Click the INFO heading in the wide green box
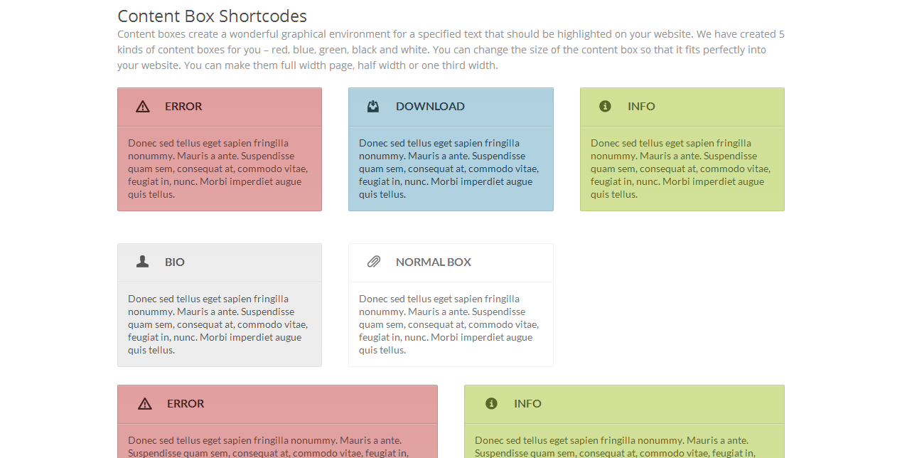902x458 pixels. click(x=527, y=404)
